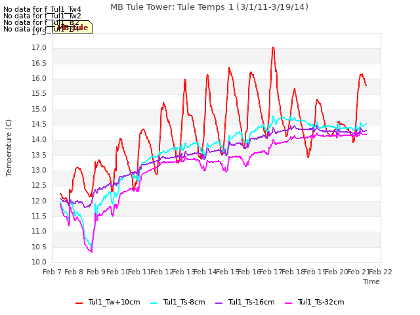This screenshot has width=420, height=315.
Task: Click the 15.0 y-axis tick label
Action: pos(39,110)
